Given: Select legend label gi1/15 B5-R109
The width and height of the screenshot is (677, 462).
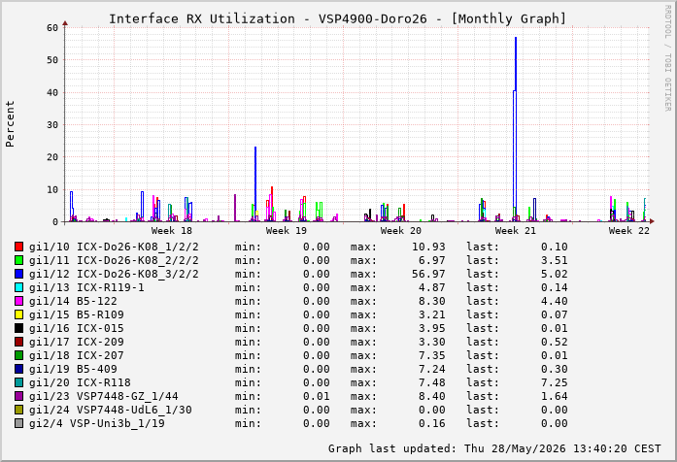Looking at the screenshot, I should click(x=77, y=314).
